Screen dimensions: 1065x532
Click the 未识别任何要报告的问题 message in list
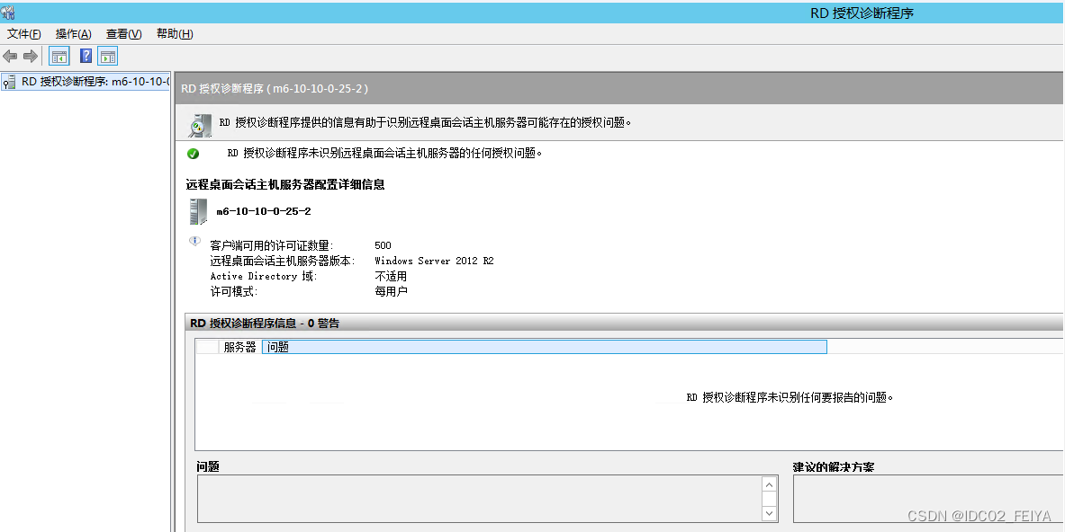coord(790,398)
